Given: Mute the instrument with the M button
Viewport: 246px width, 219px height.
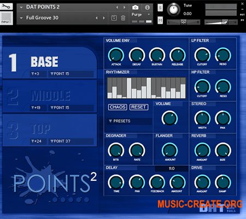Looking at the screenshot, I should (x=160, y=20).
